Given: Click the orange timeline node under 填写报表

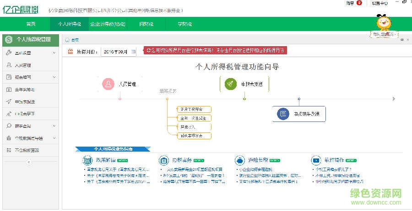Looking at the screenshot, I should tap(167, 99).
